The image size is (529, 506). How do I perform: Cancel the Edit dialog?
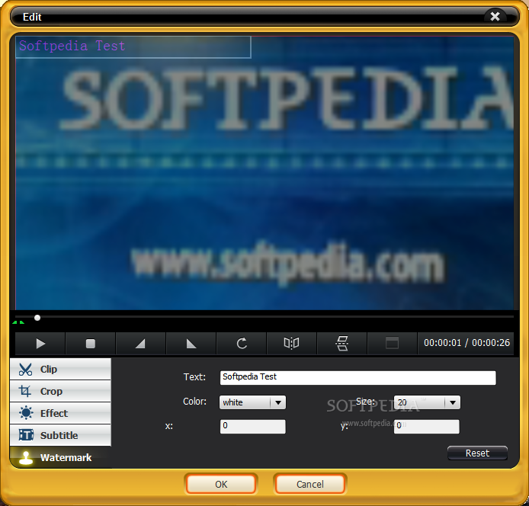tap(310, 485)
